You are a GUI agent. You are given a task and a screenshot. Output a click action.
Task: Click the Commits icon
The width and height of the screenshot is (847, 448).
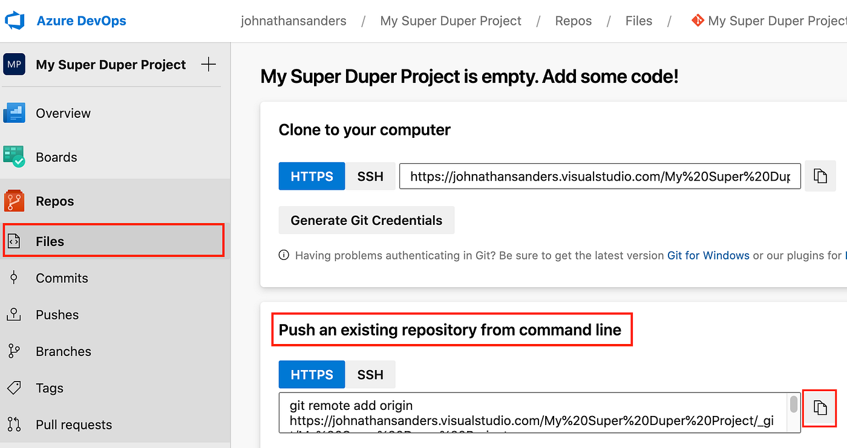tap(14, 278)
